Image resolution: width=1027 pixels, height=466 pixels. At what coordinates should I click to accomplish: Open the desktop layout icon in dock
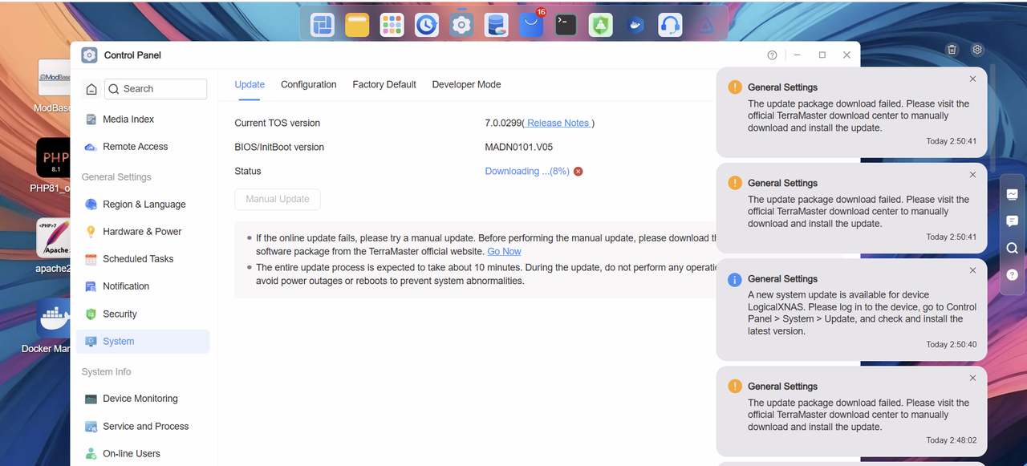(x=323, y=25)
